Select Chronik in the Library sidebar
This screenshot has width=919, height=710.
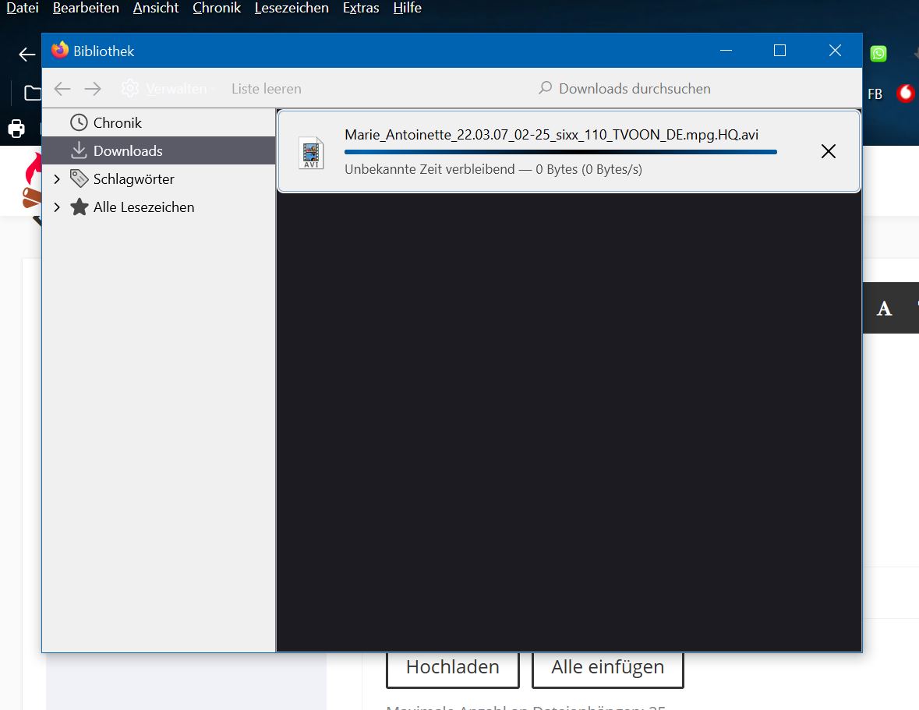[x=117, y=123]
